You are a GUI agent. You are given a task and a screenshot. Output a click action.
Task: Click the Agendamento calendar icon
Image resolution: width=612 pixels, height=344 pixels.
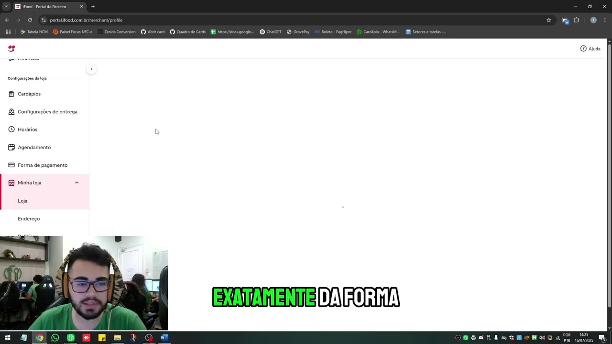(x=11, y=147)
